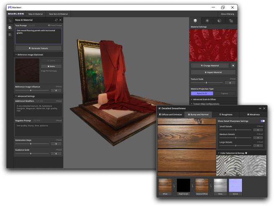Open the Material Settings layers tab icon

(195, 21)
